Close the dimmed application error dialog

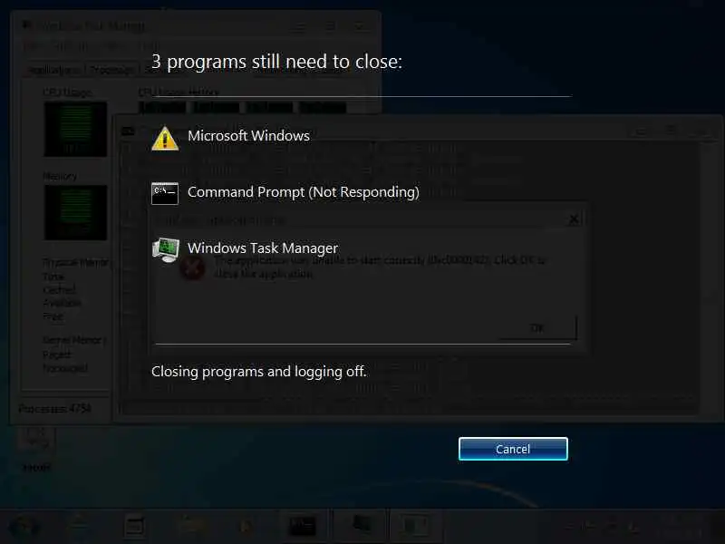[574, 219]
